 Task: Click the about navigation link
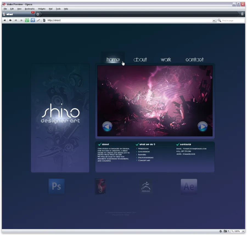point(140,60)
